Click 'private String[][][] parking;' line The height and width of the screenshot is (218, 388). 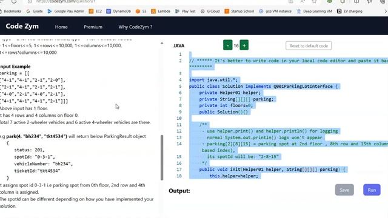click(x=236, y=99)
